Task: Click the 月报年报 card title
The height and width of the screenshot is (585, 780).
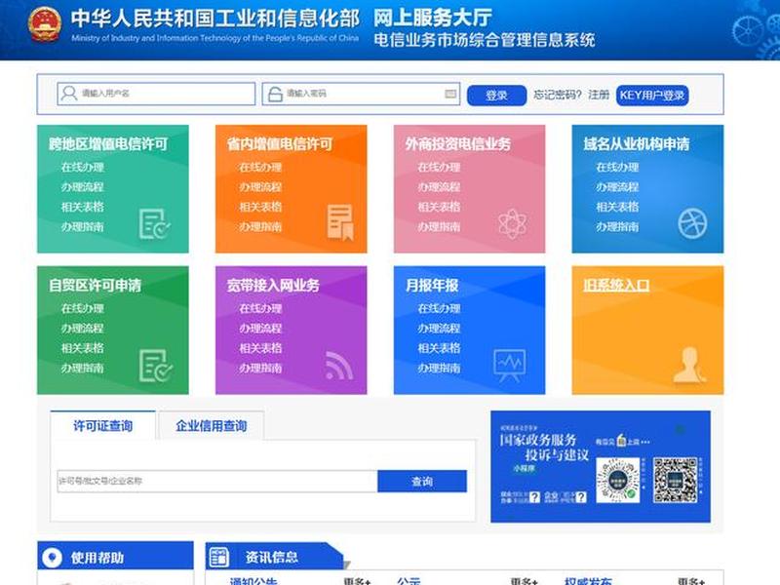Action: pyautogui.click(x=432, y=286)
